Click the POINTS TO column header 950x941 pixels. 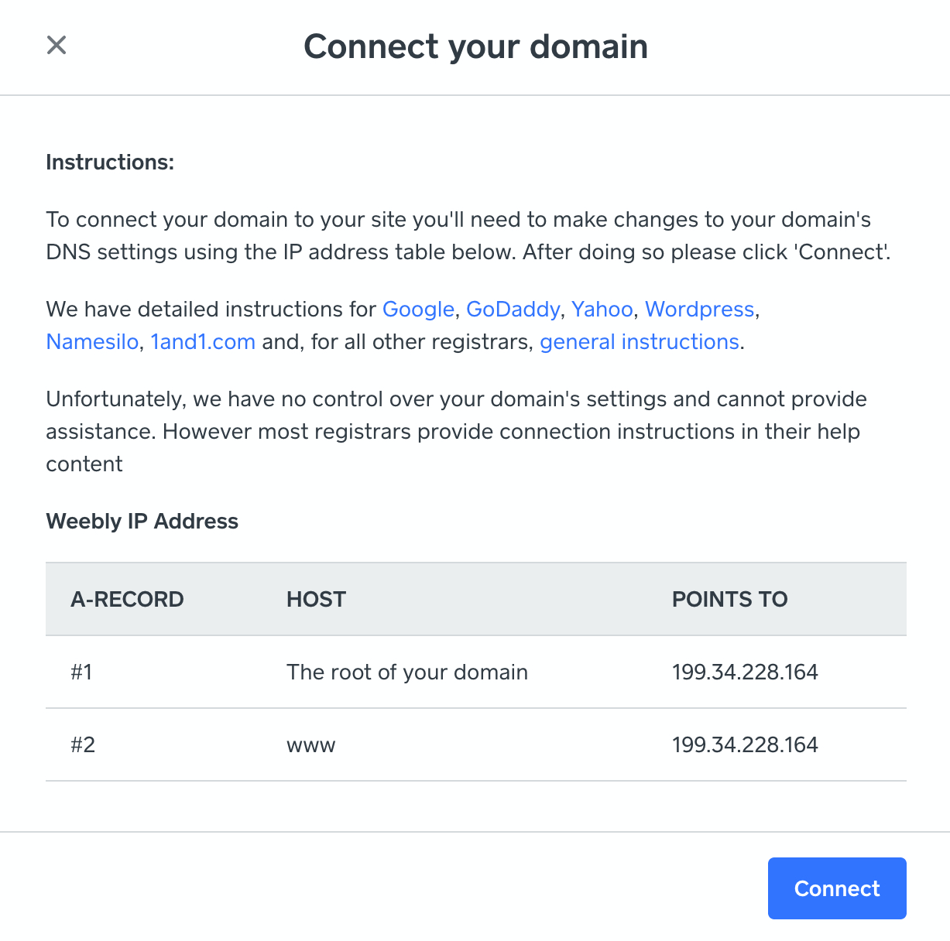pos(729,600)
